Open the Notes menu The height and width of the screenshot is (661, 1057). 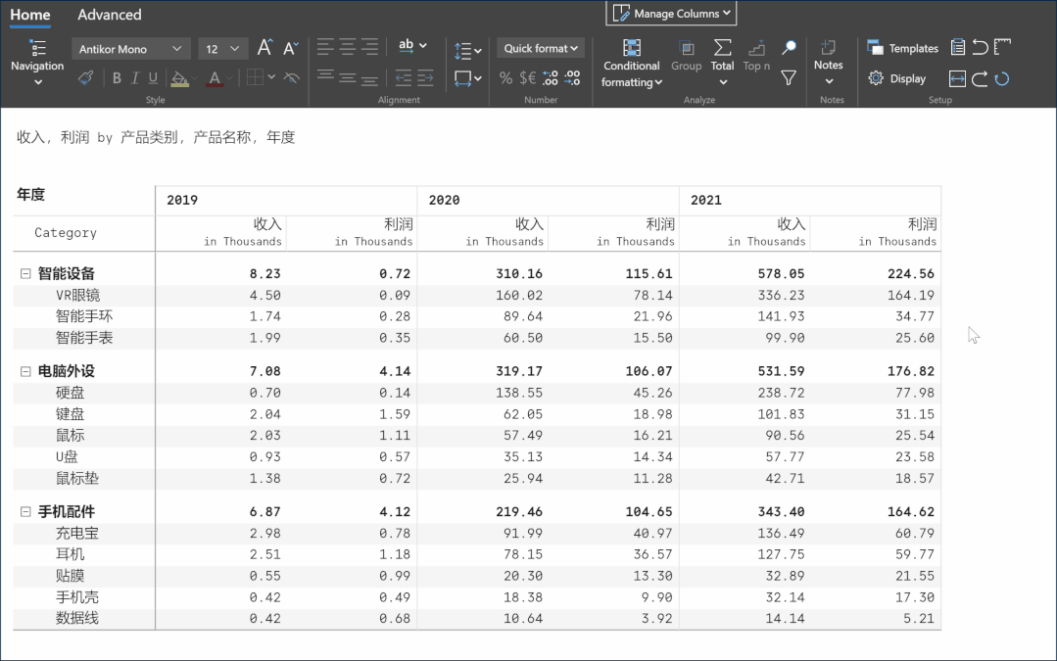(x=829, y=62)
